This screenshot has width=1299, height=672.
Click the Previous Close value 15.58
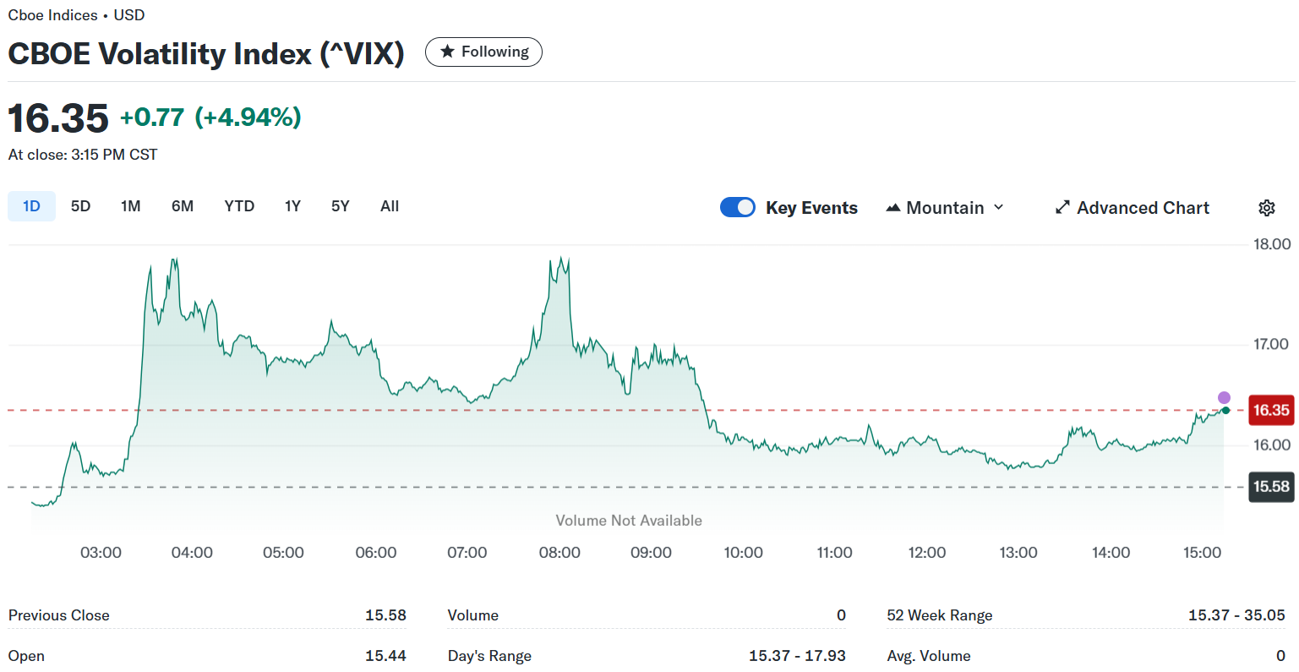385,615
